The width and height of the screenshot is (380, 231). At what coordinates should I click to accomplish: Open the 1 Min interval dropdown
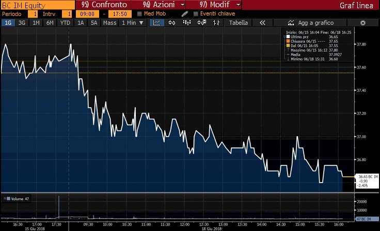[133, 23]
